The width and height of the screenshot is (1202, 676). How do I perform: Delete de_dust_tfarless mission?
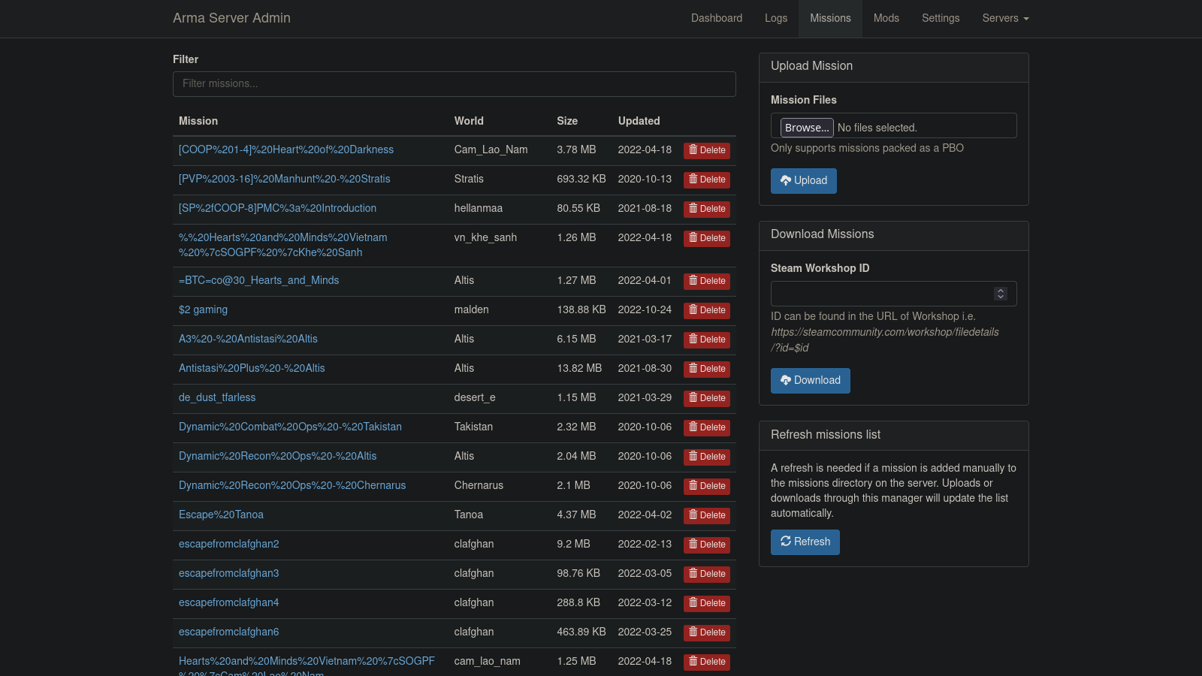click(x=706, y=398)
